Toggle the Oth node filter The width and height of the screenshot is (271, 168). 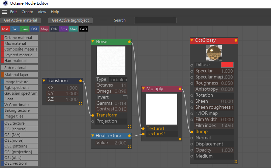[54, 29]
